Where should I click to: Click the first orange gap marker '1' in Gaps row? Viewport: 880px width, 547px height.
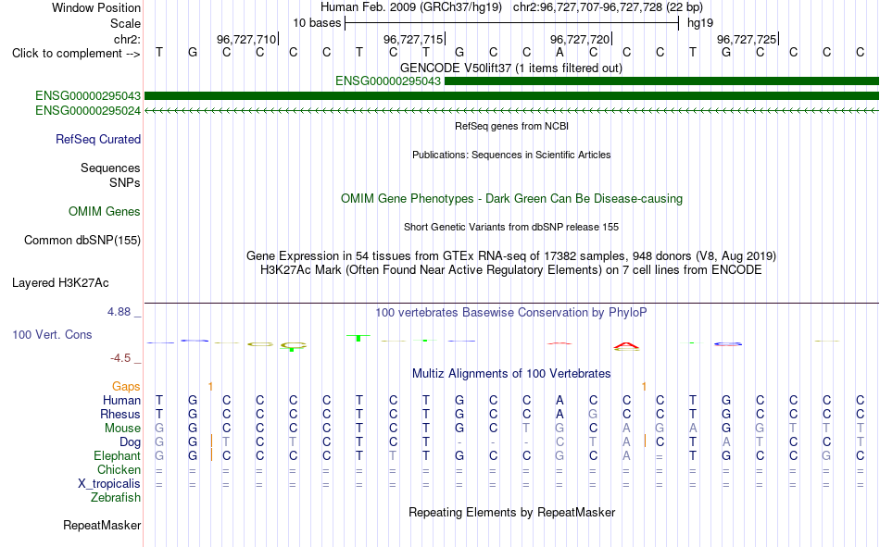click(210, 387)
